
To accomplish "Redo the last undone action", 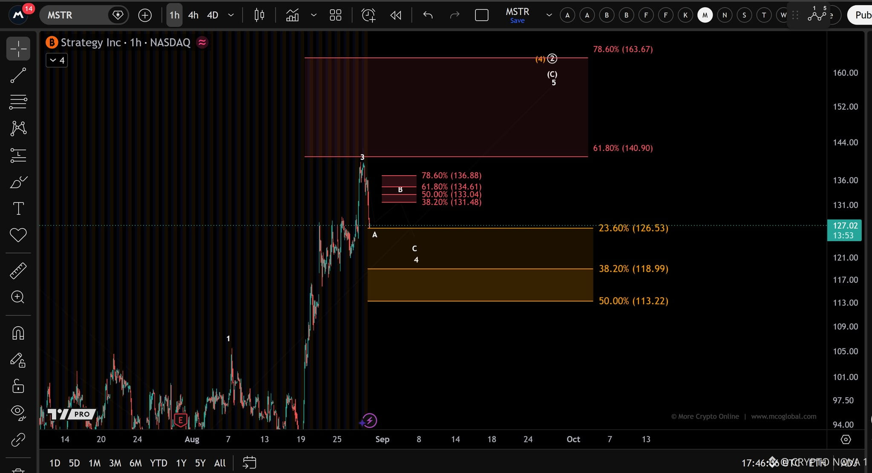I will click(455, 15).
